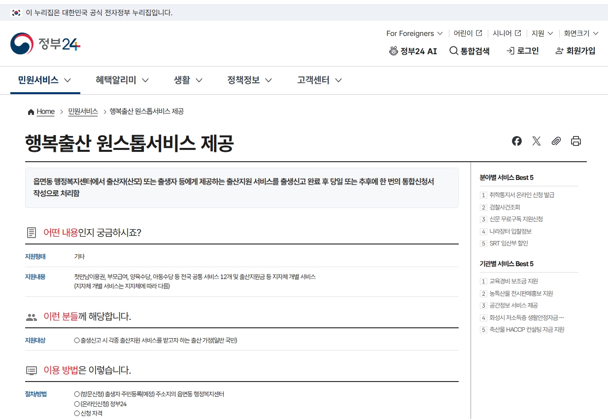Screen dimensions: 608x419
Task: Expand For Foreigners dropdown
Action: 414,34
